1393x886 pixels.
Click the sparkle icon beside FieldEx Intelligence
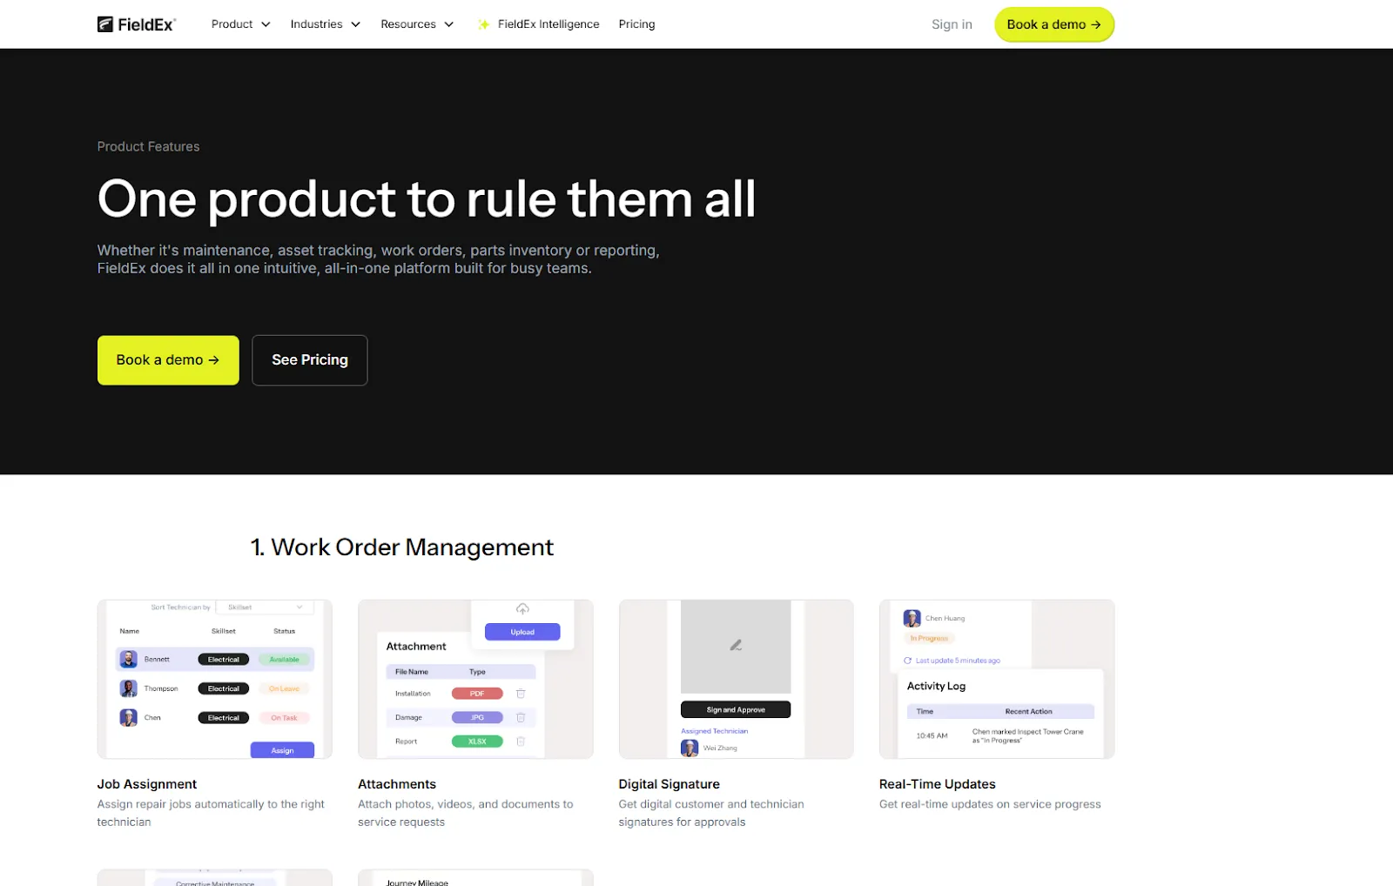[483, 24]
